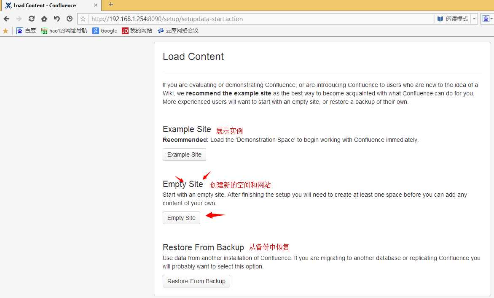Image resolution: width=494 pixels, height=298 pixels.
Task: Open the Google bookmark
Action: [105, 30]
